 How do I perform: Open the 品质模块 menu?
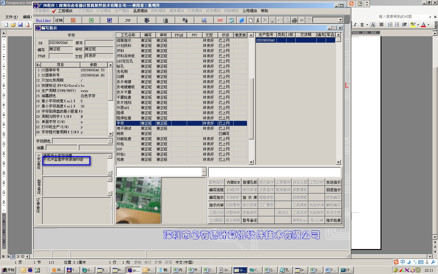(140, 11)
